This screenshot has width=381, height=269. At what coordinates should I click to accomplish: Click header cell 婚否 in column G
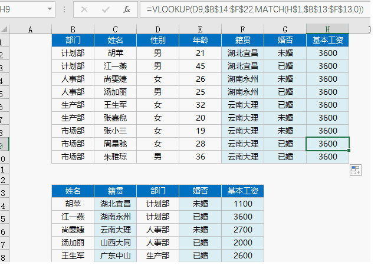click(x=285, y=40)
